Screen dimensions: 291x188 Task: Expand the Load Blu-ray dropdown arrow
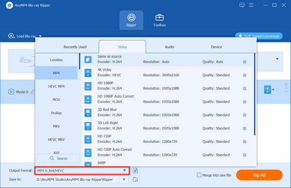coord(40,36)
